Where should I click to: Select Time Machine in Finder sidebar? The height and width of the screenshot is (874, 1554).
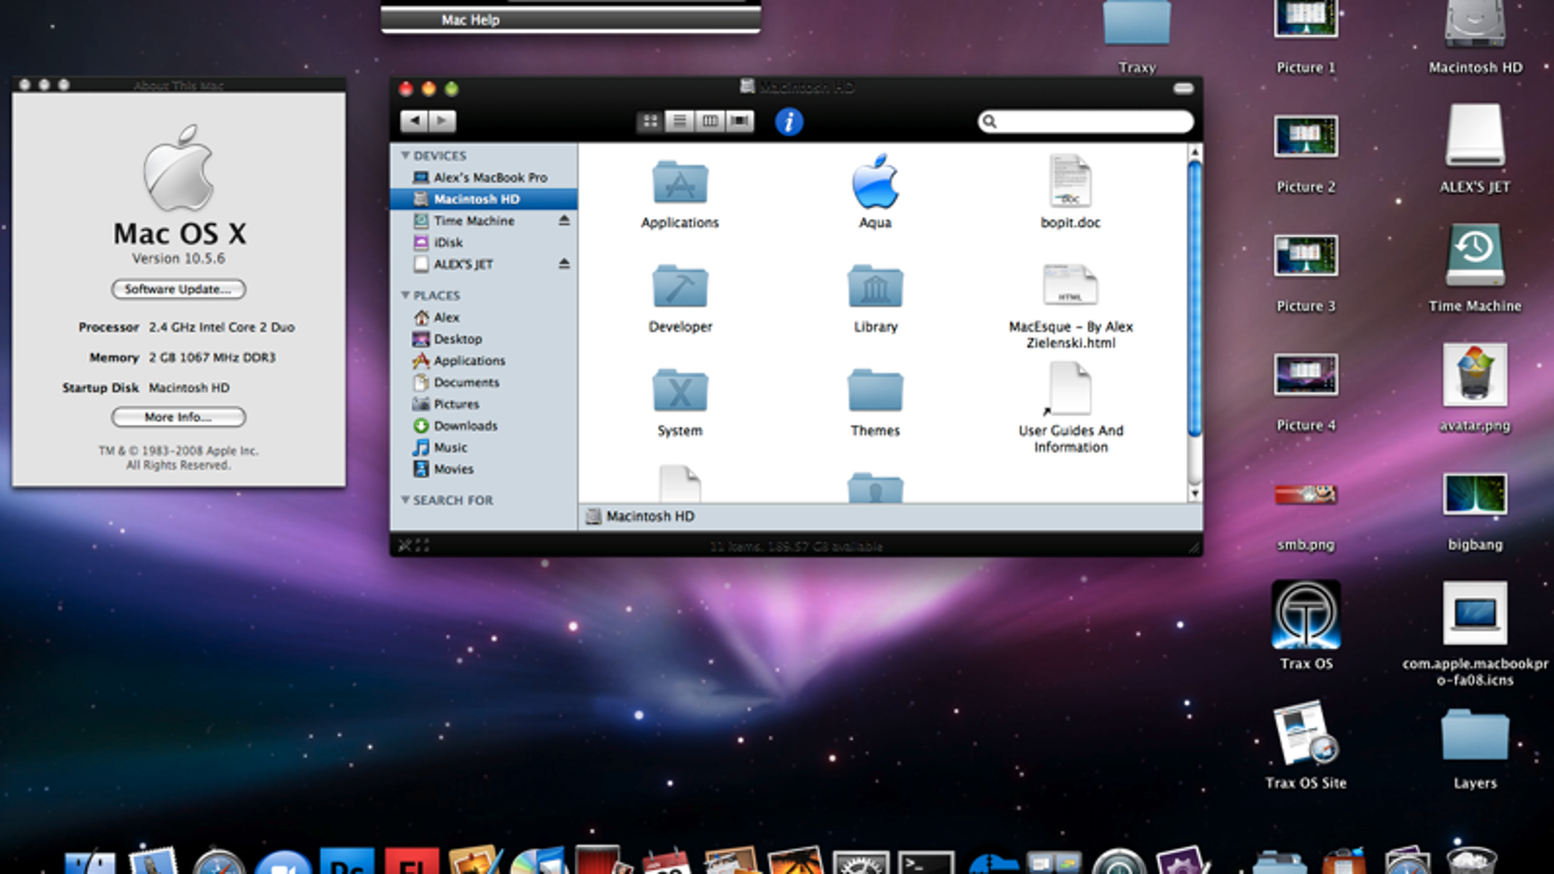pyautogui.click(x=484, y=220)
